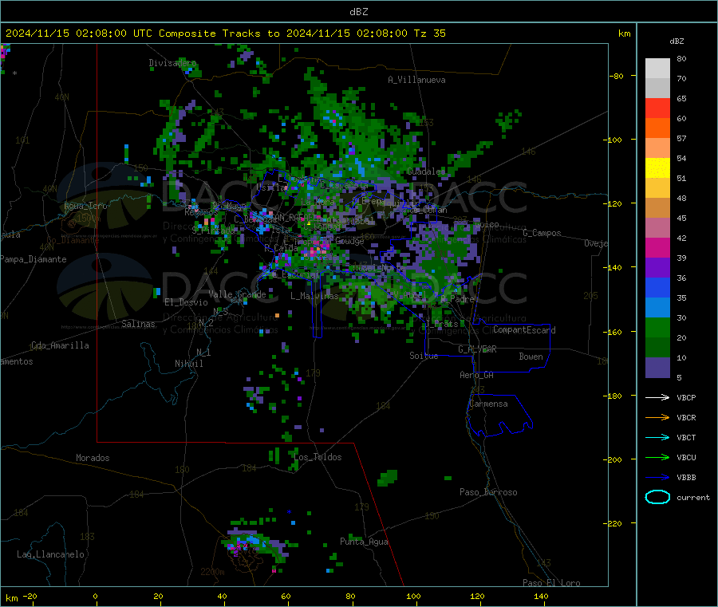Viewport: 718px width, 607px height.
Task: Click the 'R_Padre' map label
Action: (457, 299)
